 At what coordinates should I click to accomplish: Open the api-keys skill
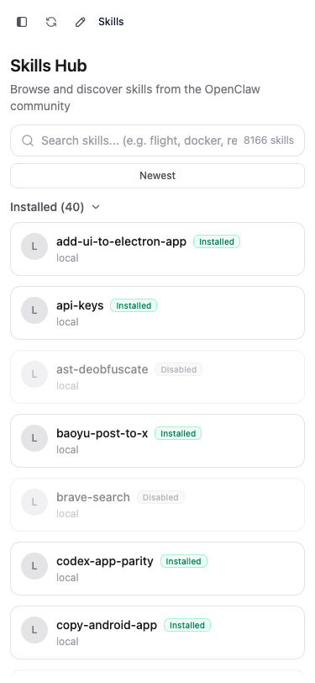(158, 313)
